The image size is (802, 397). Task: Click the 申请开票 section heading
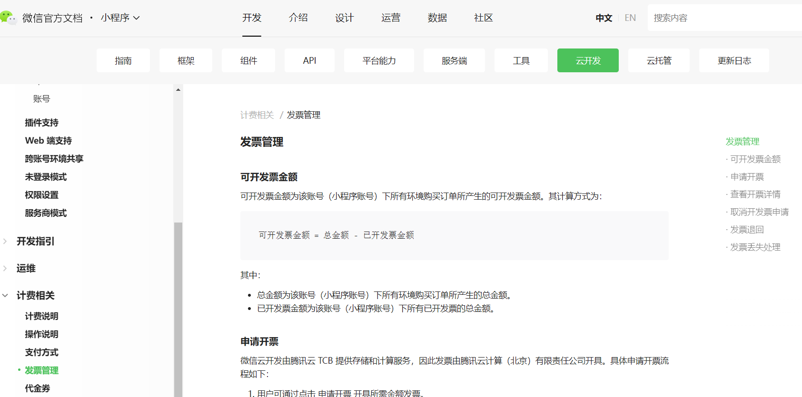click(x=259, y=341)
